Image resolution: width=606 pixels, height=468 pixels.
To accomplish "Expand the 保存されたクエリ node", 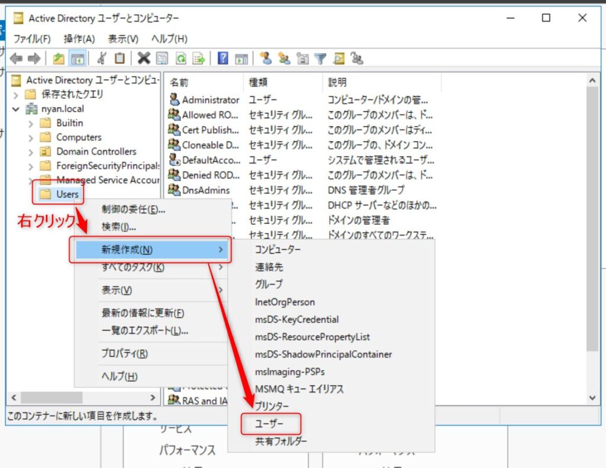I will 15,95.
